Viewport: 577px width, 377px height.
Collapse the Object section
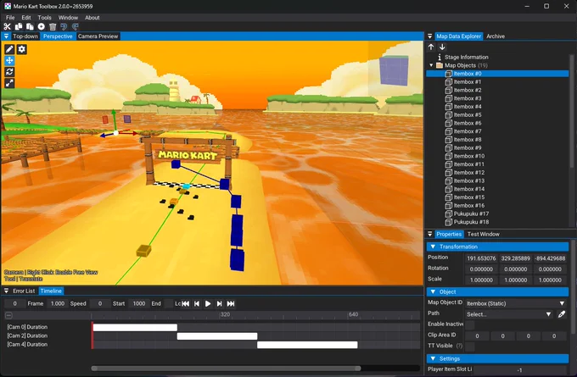pos(433,291)
